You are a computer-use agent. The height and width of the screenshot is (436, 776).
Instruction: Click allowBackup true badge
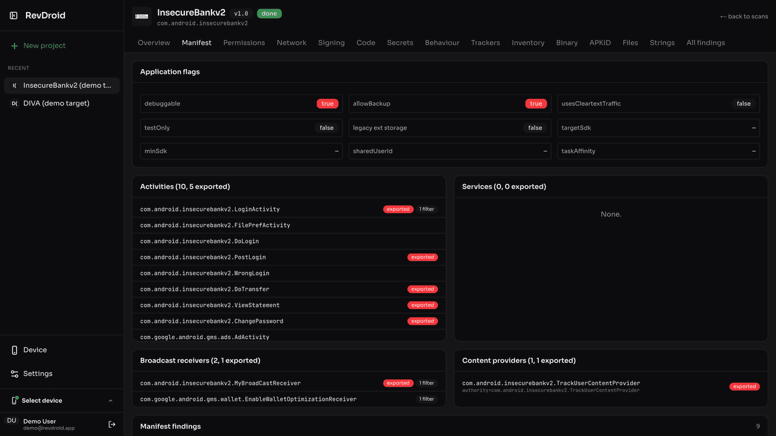[x=536, y=104]
